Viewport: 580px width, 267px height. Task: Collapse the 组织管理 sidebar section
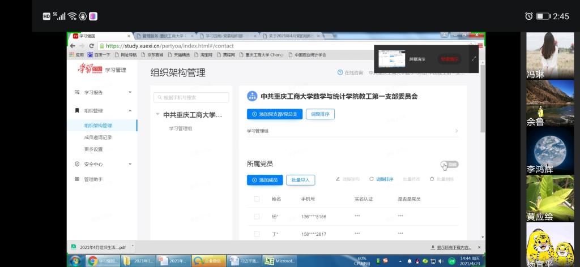[130, 111]
